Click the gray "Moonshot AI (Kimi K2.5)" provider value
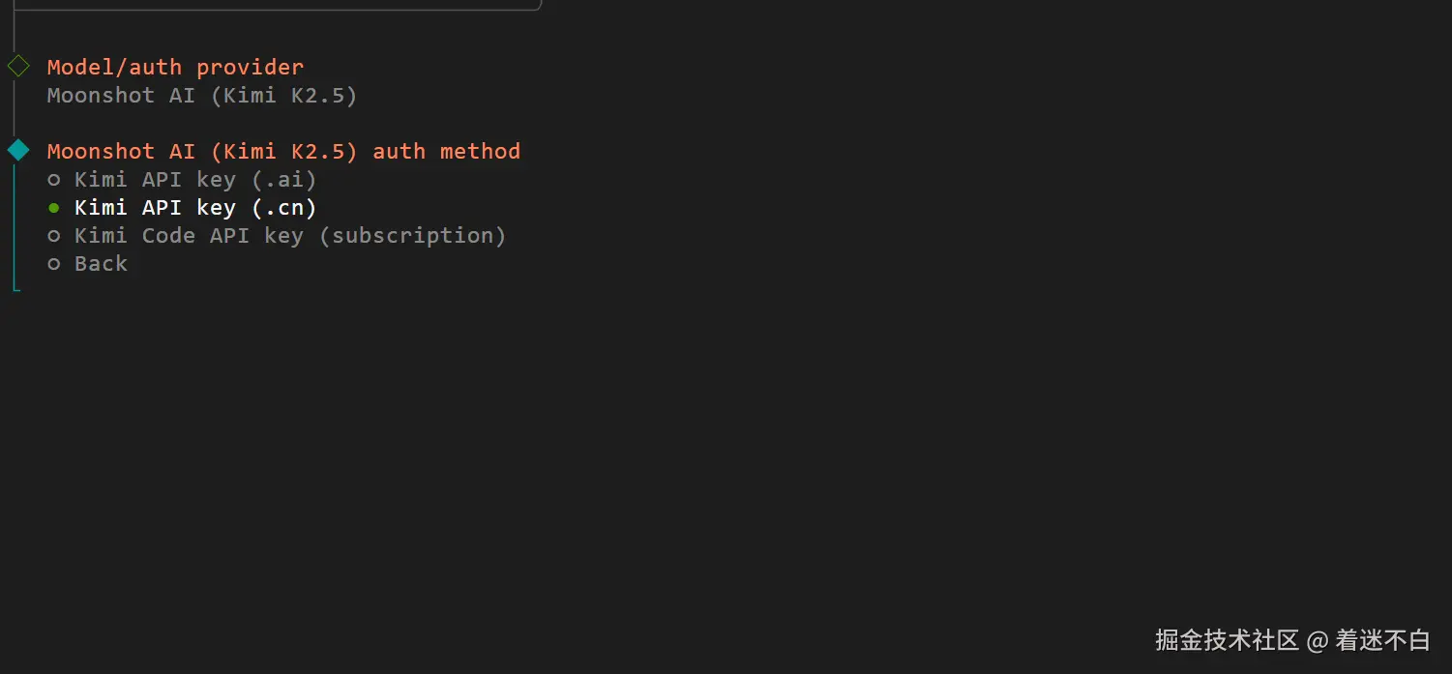The width and height of the screenshot is (1452, 674). 202,95
